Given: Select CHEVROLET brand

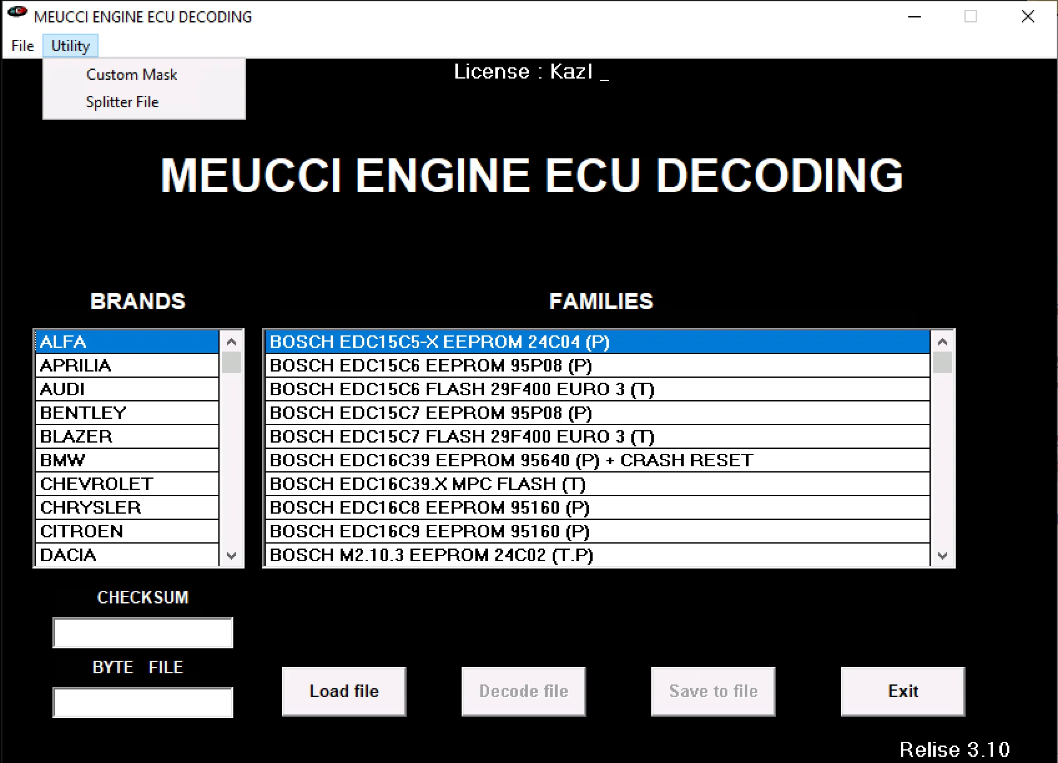Looking at the screenshot, I should click(127, 484).
